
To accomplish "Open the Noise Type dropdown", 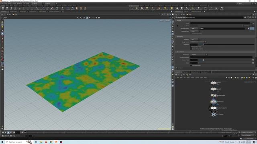I will pos(199,55).
